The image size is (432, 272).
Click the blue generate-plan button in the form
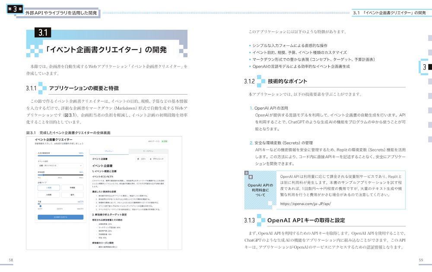pyautogui.click(x=60, y=217)
